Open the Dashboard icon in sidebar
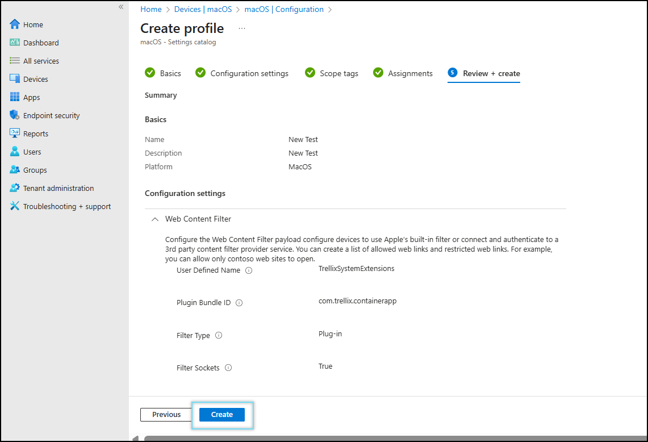Viewport: 648px width, 442px height. 15,43
